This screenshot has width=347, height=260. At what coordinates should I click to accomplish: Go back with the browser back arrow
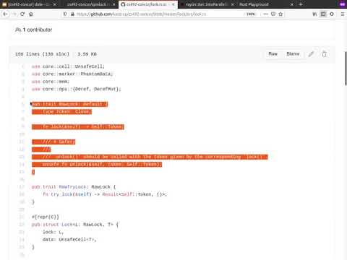pyautogui.click(x=5, y=14)
